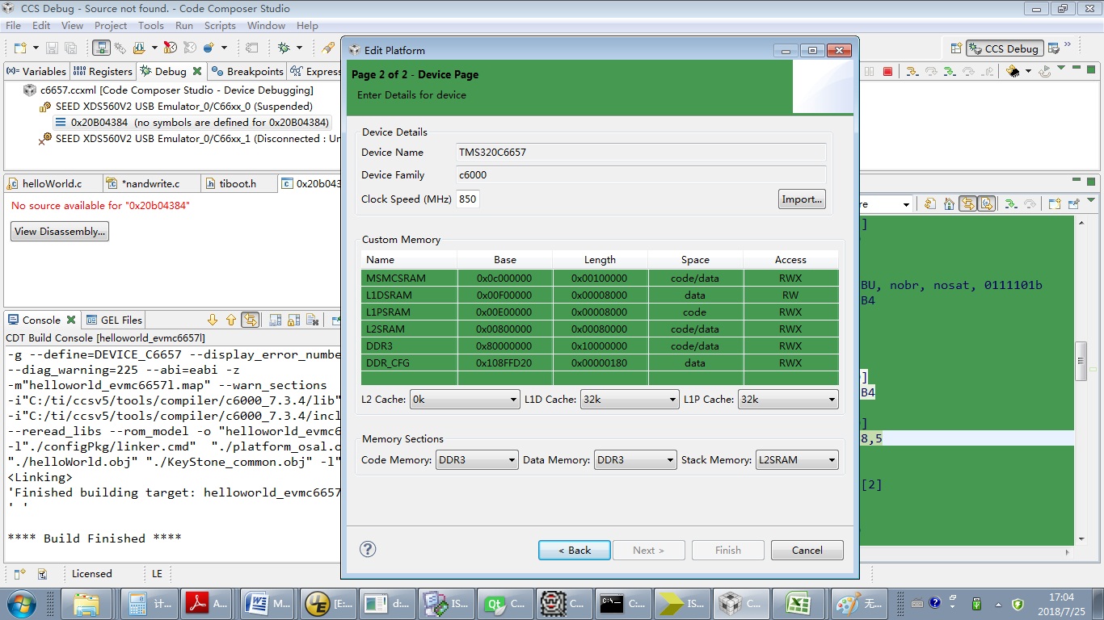Click the Help question mark icon in dialog

(368, 549)
